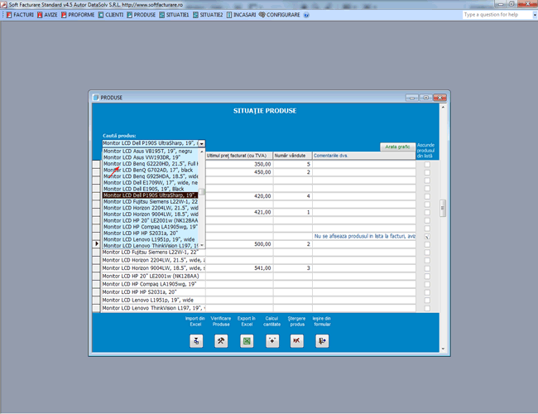The width and height of the screenshot is (538, 414).
Task: Untick checkbox beside 'Nu se afiseaza produsul' comment
Action: (427, 237)
